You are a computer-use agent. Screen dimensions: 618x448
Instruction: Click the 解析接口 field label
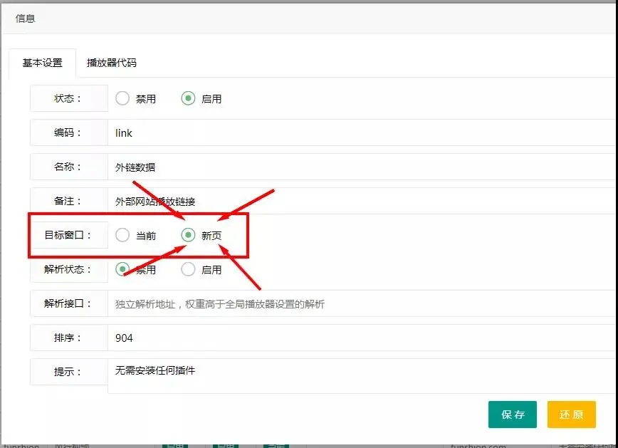click(x=68, y=303)
